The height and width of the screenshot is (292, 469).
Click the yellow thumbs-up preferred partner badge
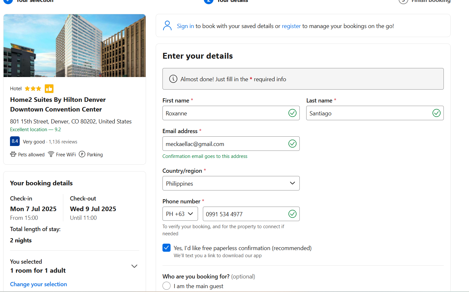click(x=49, y=89)
